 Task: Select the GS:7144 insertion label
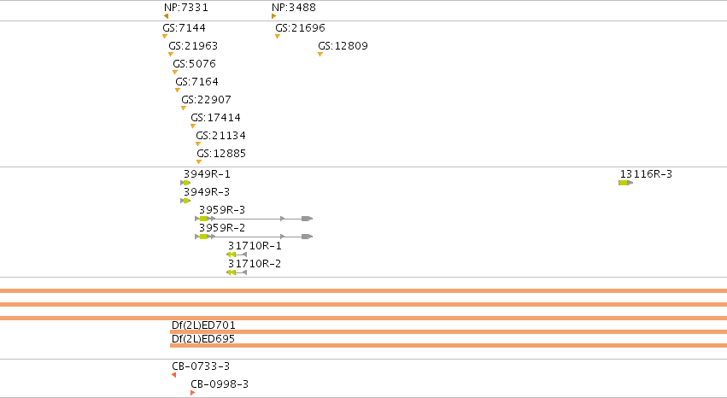[x=184, y=28]
